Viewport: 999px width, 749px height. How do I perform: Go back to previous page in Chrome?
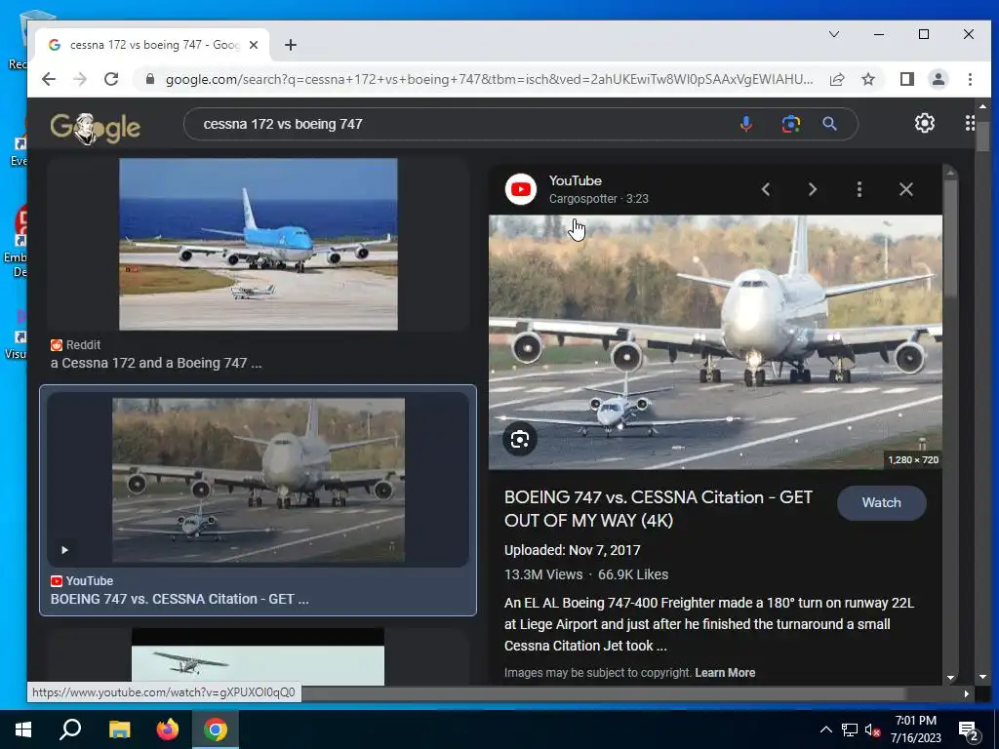pos(49,79)
